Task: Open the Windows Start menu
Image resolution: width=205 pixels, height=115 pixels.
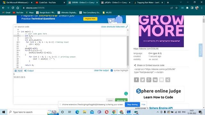Action: point(4,112)
